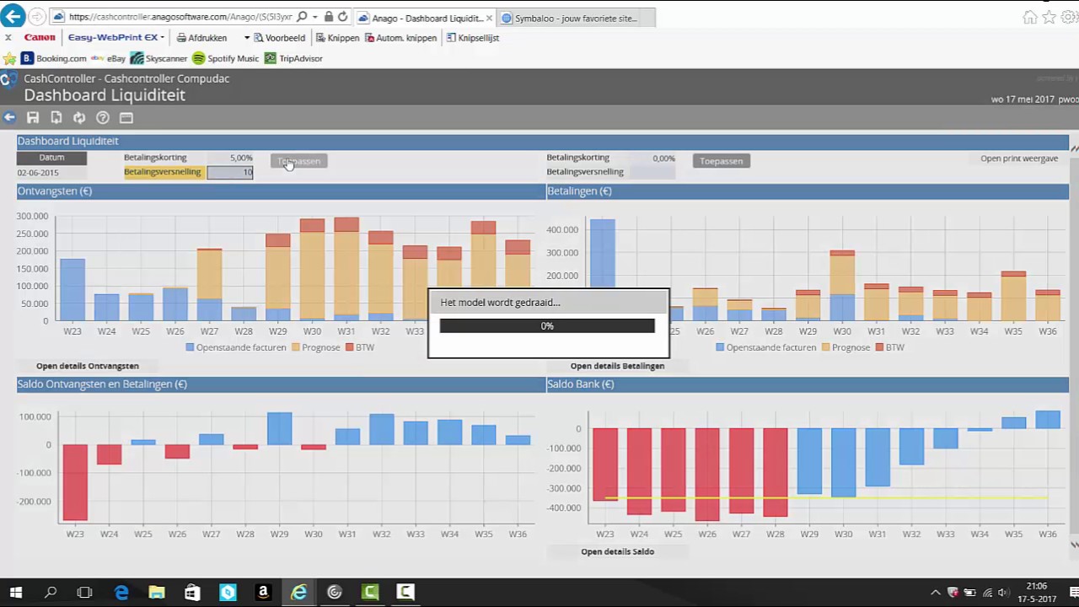Open details Ontvangsten

88,366
